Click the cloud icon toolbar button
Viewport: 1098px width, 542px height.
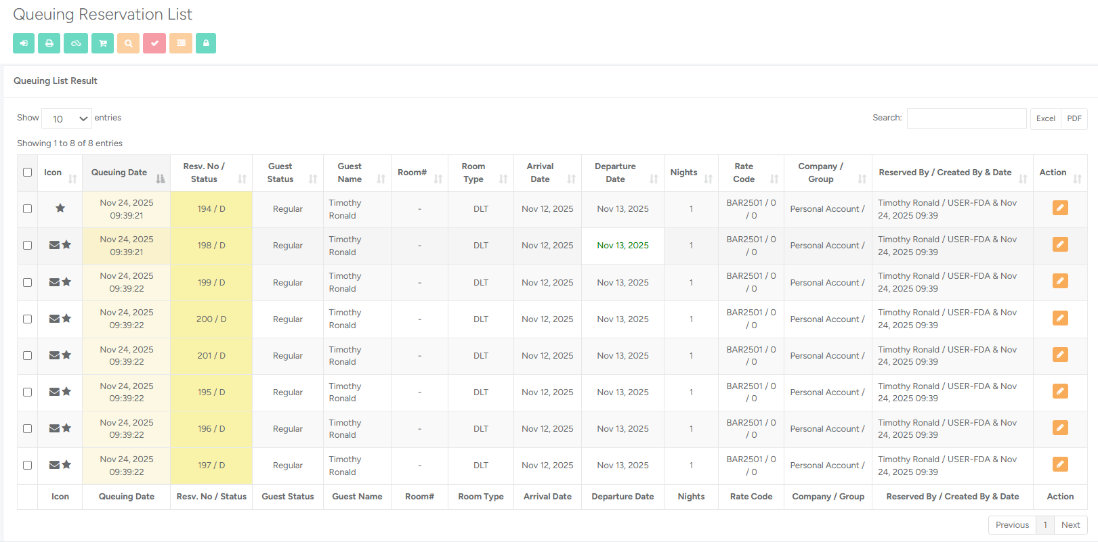click(76, 43)
